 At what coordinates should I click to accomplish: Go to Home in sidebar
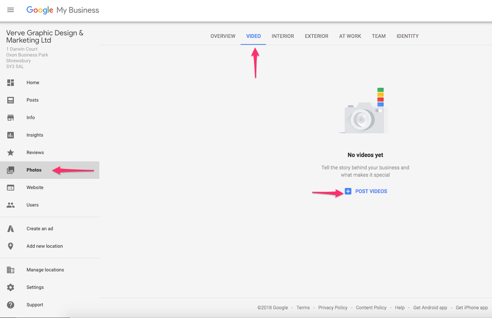pyautogui.click(x=33, y=83)
